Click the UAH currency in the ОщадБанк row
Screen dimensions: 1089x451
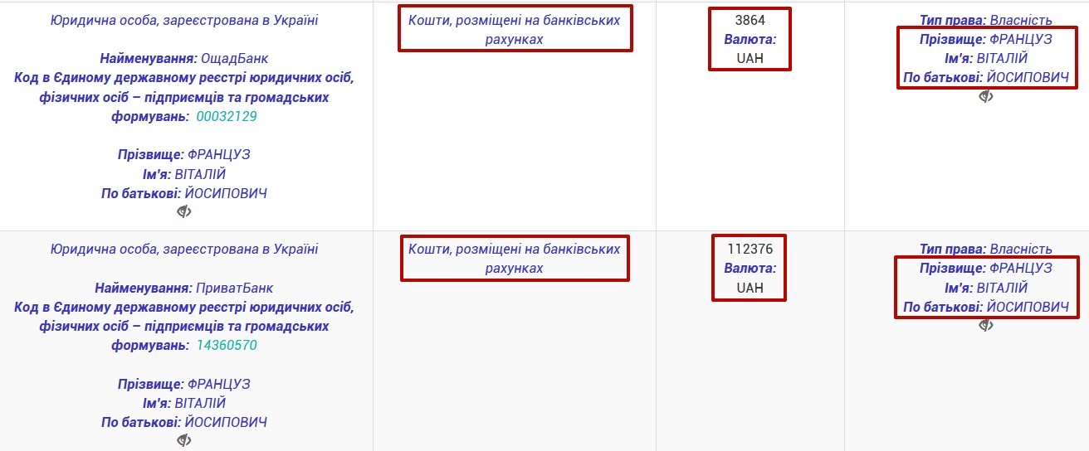(x=750, y=58)
